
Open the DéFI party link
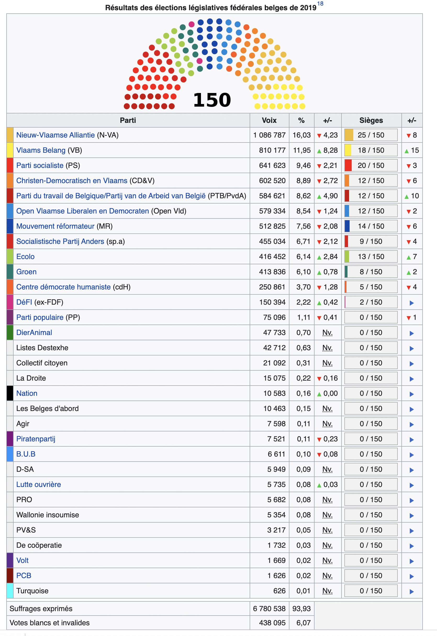[24, 302]
